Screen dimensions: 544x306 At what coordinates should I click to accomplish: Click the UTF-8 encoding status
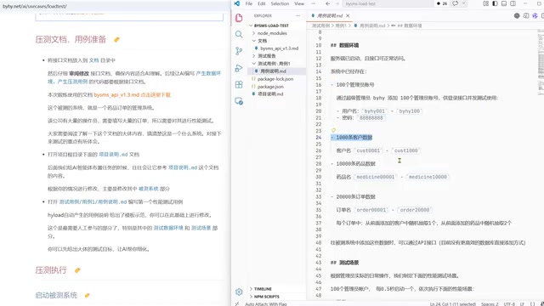click(x=509, y=304)
